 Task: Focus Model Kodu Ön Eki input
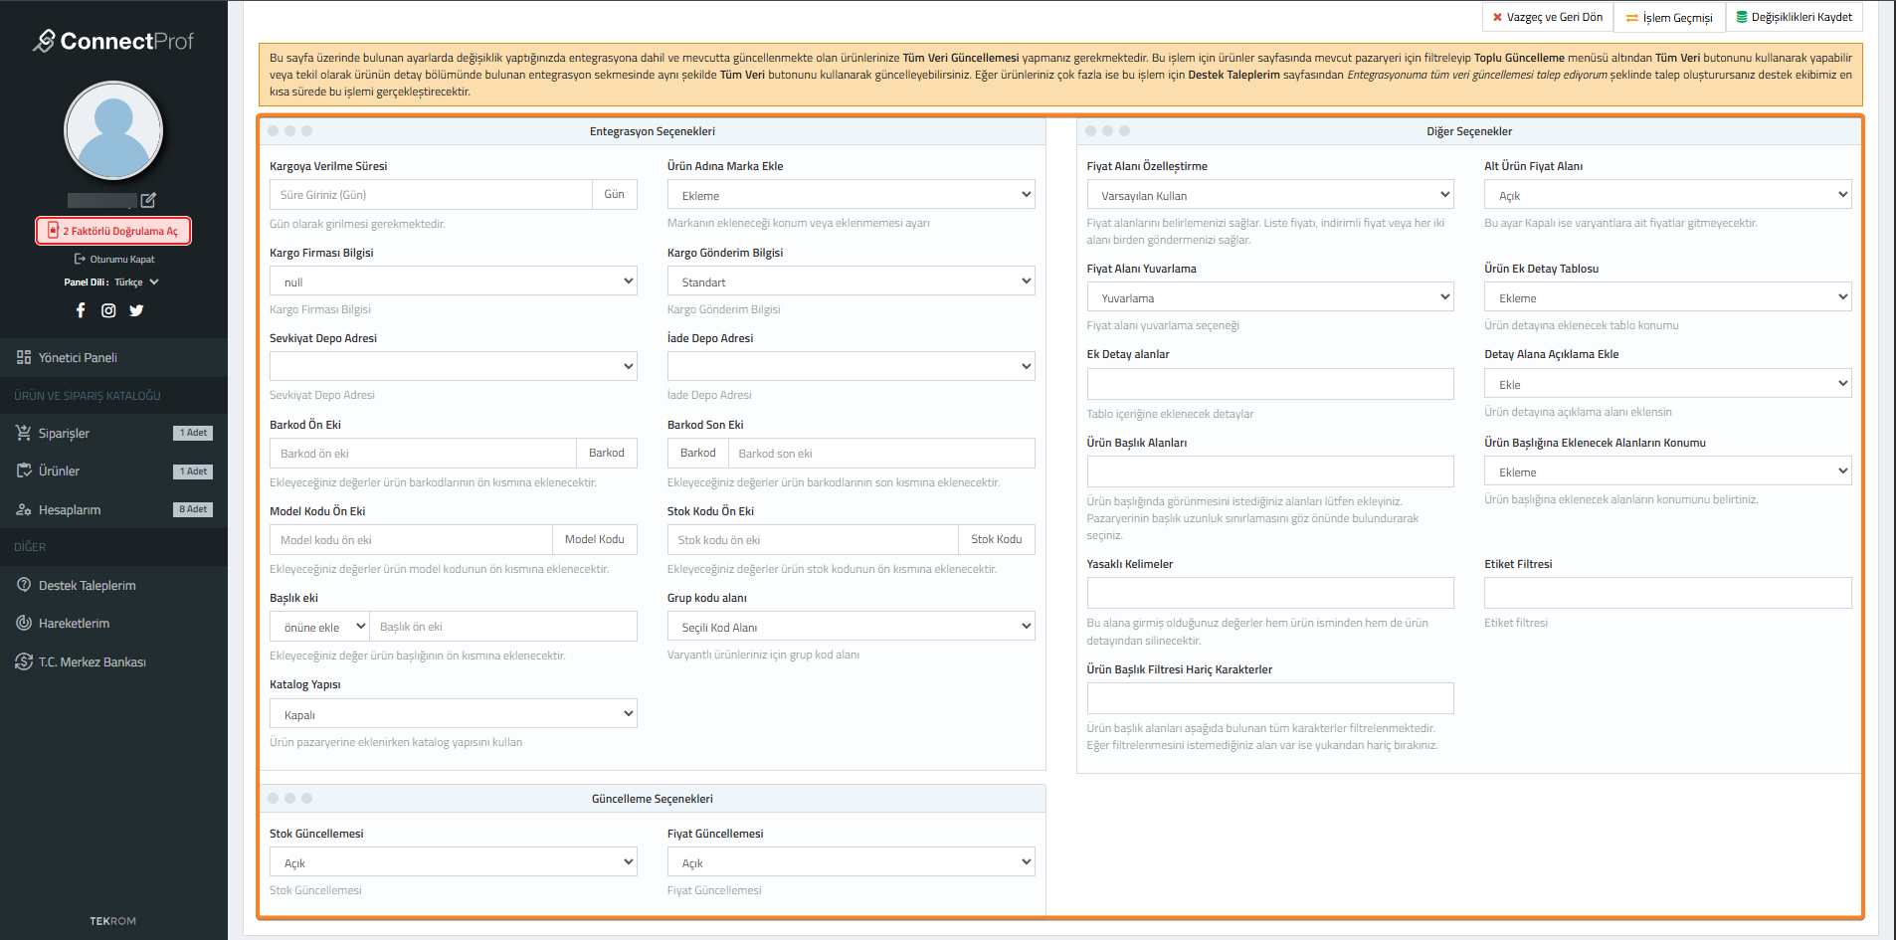(x=411, y=540)
